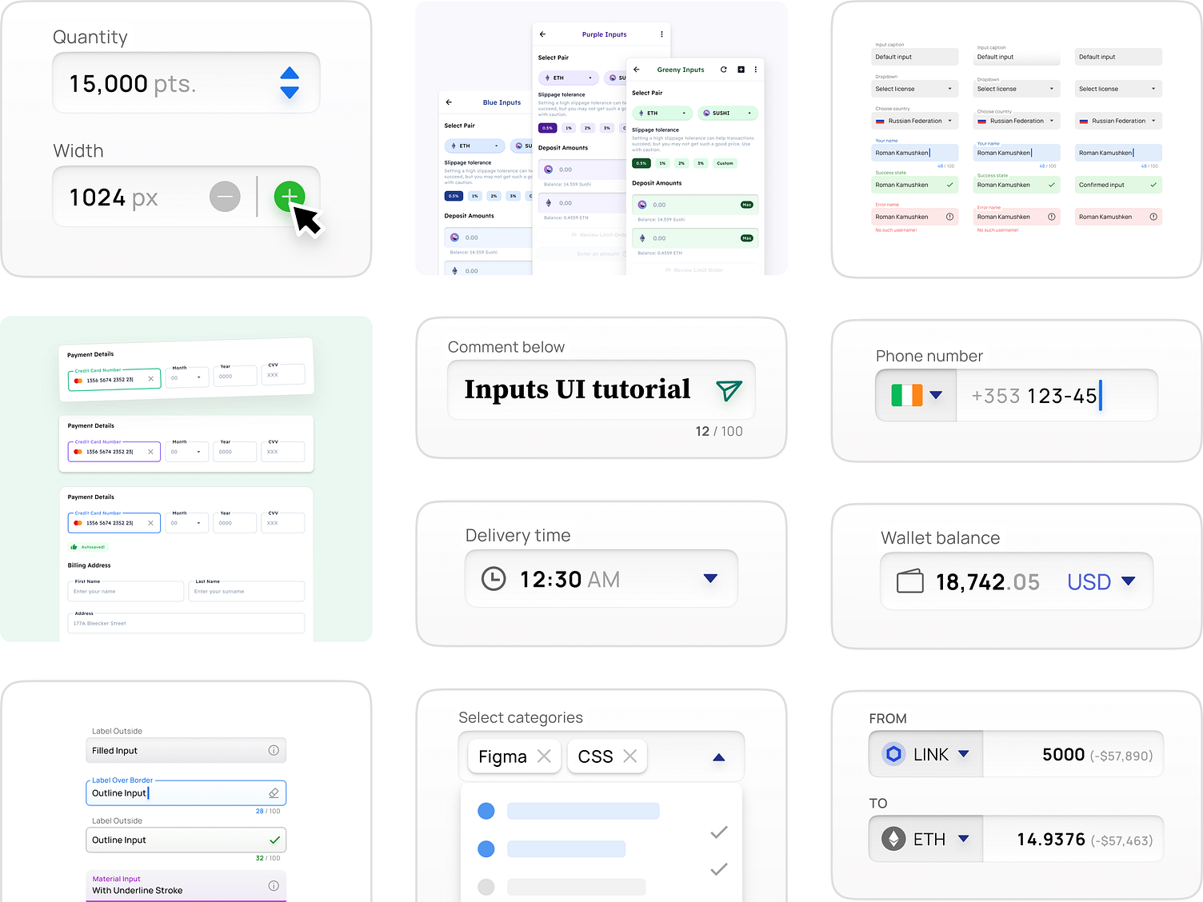
Task: Click the refresh icon in Greeny Inputs header
Action: [724, 70]
